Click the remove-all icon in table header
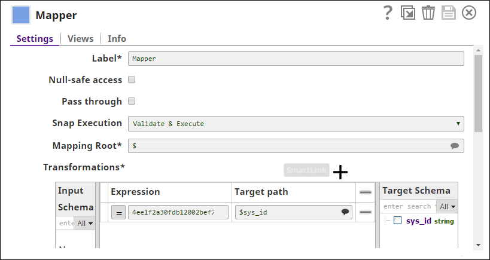 pos(366,192)
